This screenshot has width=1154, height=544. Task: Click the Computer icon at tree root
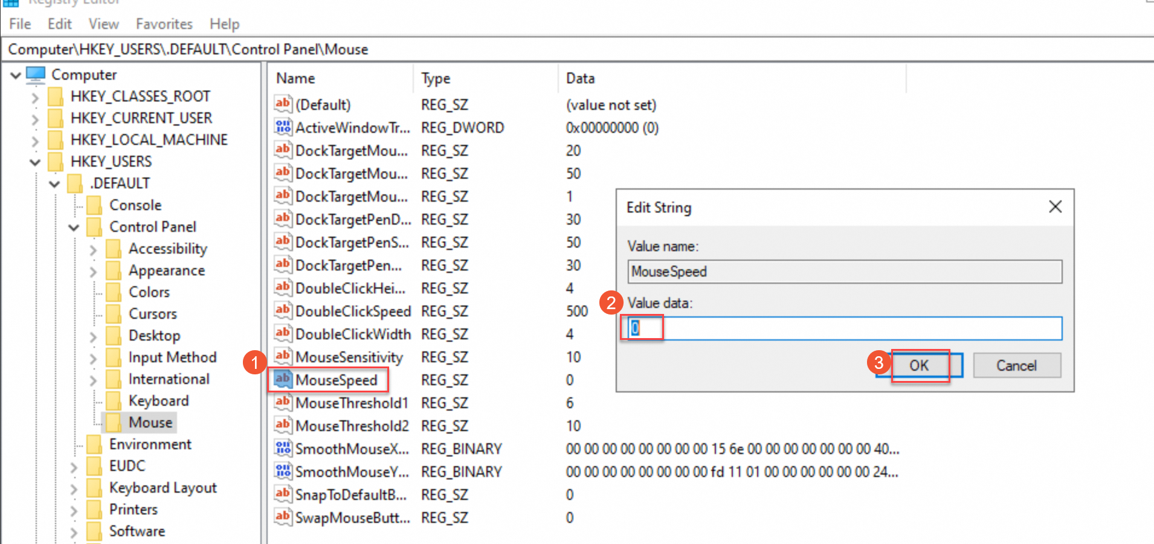coord(36,75)
